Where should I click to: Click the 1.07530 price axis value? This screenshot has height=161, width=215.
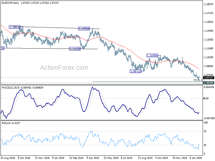click(209, 75)
